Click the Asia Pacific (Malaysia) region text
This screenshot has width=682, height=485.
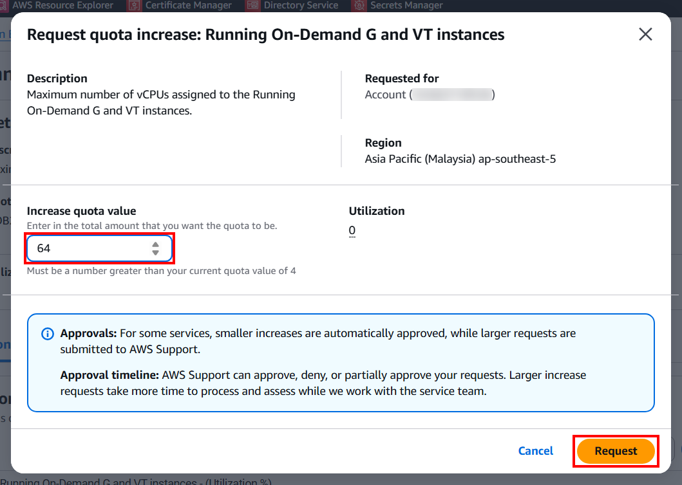coord(460,159)
